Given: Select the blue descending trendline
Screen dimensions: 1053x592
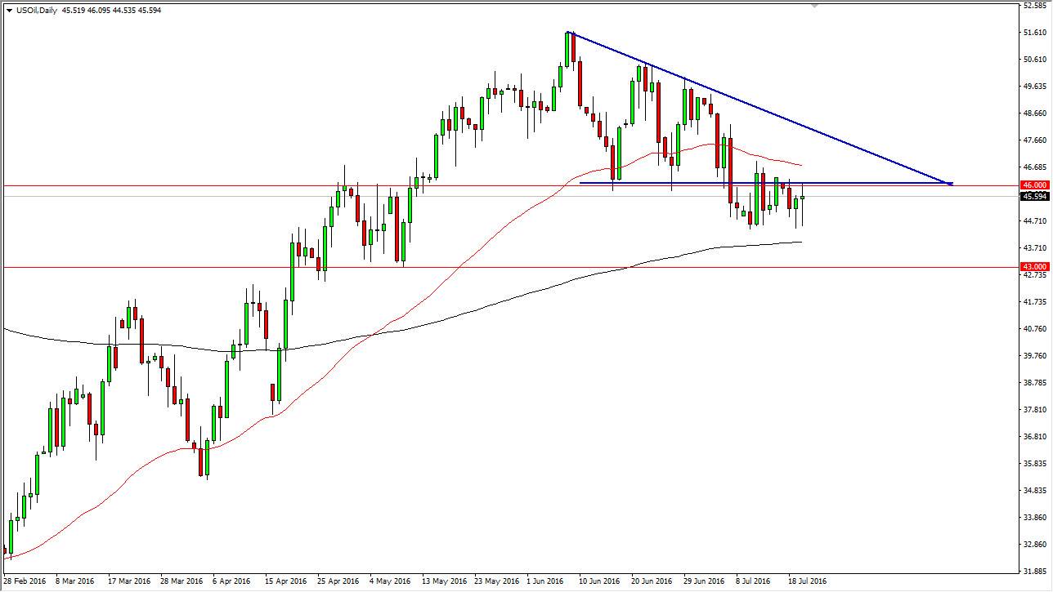Looking at the screenshot, I should [760, 108].
